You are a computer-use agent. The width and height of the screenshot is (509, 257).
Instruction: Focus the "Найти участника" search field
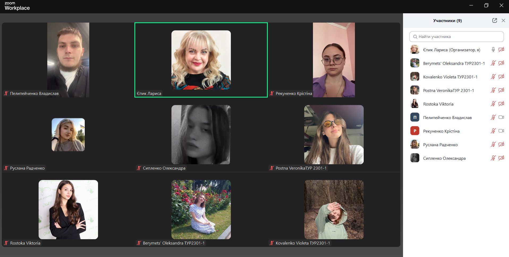pyautogui.click(x=456, y=37)
